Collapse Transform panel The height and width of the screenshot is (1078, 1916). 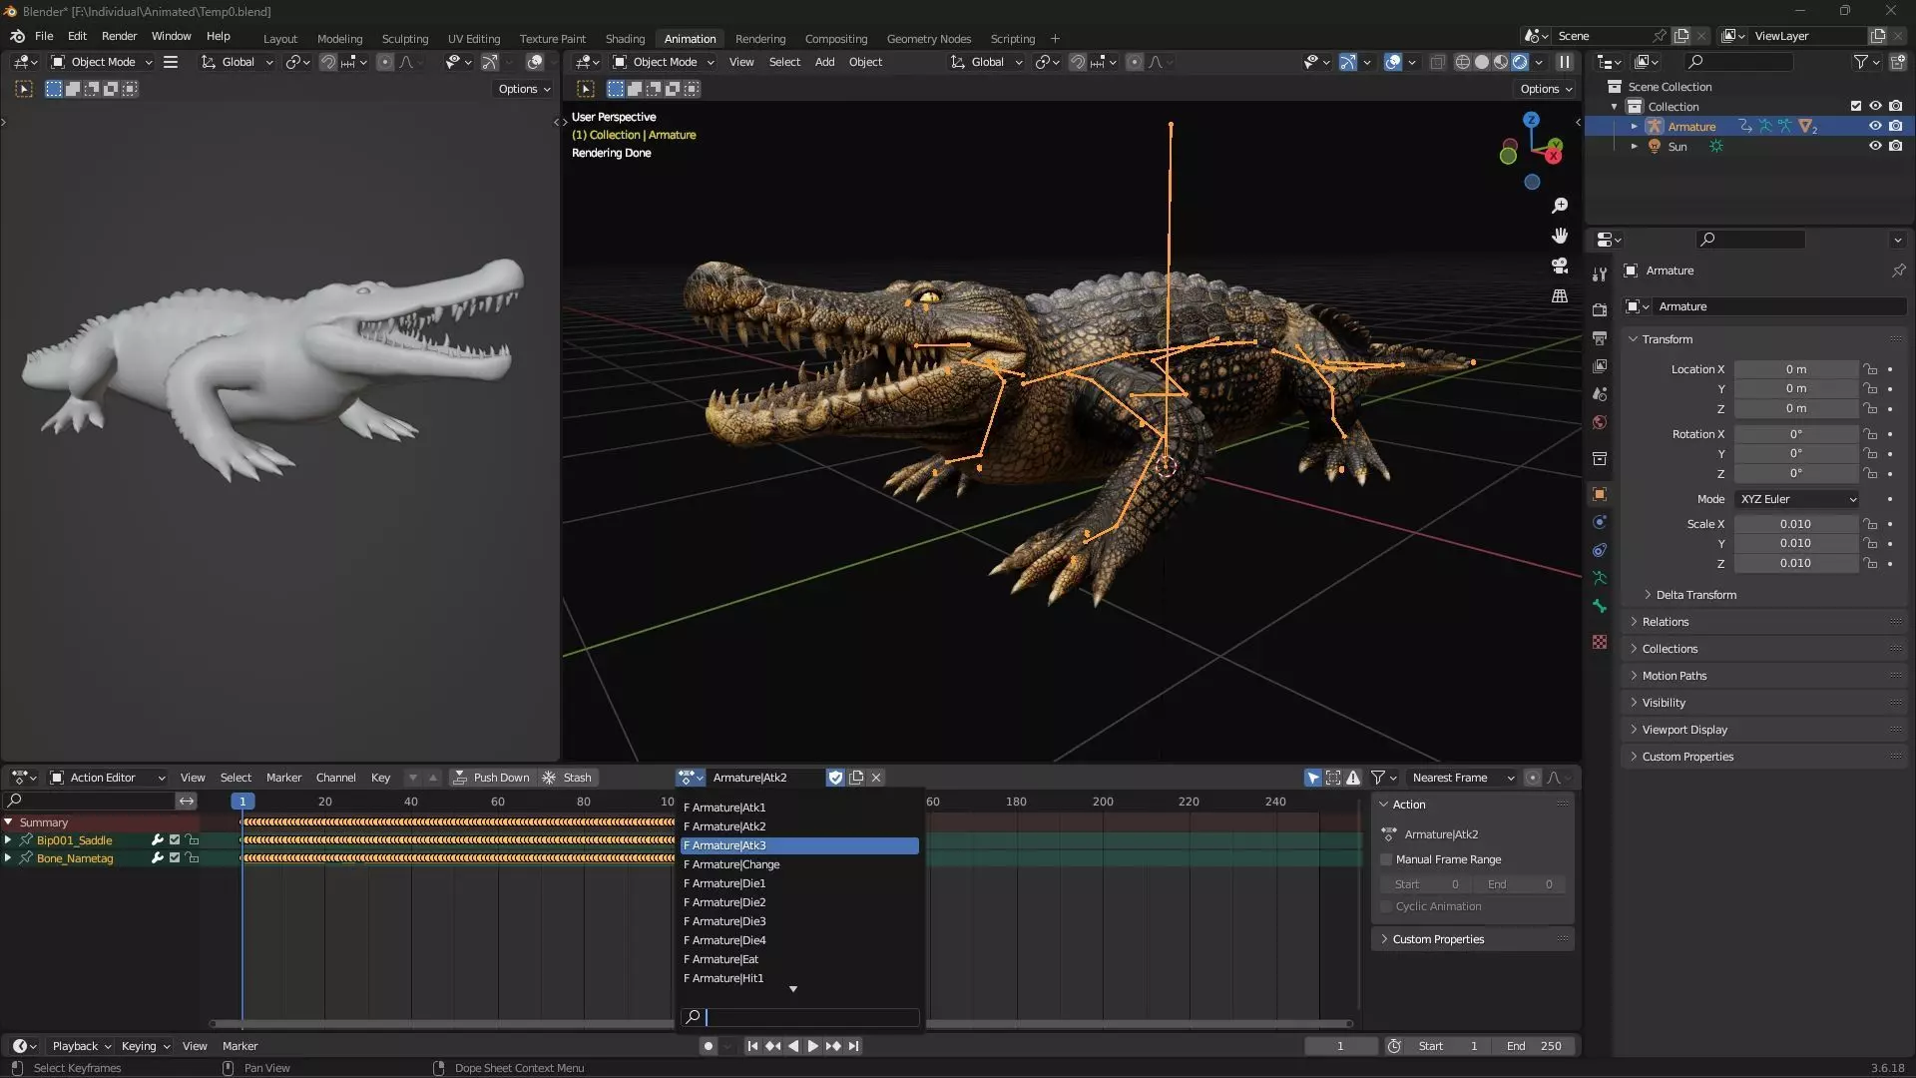(1668, 339)
